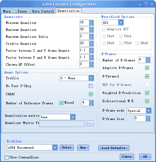Decrease Maximum Quantizer with down arrow
This screenshot has width=156, height=162.
coord(91,31)
